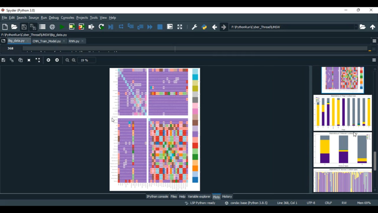The image size is (378, 213).
Task: Close the RNN.py editor tab
Action: click(82, 41)
